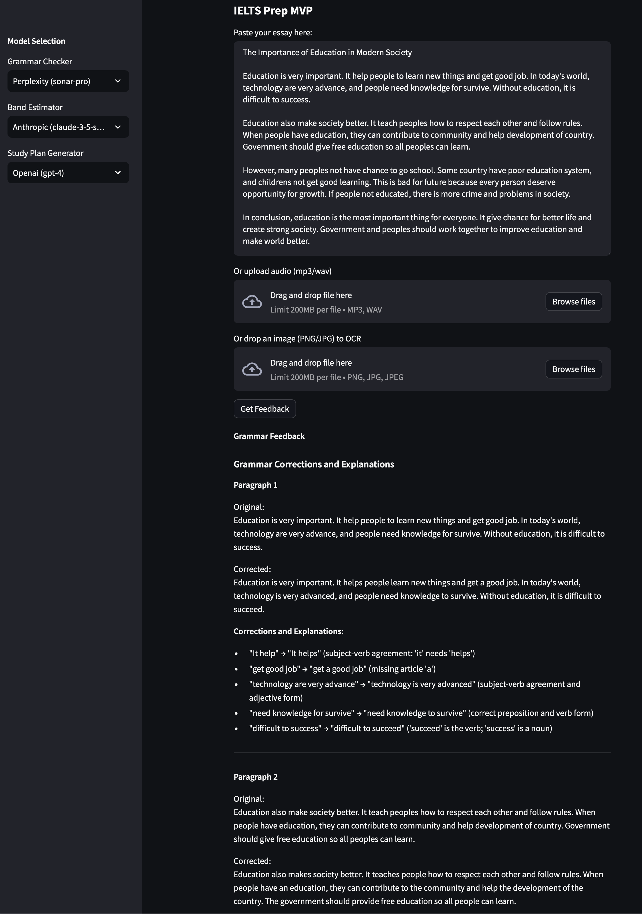642x914 pixels.
Task: Click the Band Estimator dropdown chevron arrow
Action: click(118, 127)
